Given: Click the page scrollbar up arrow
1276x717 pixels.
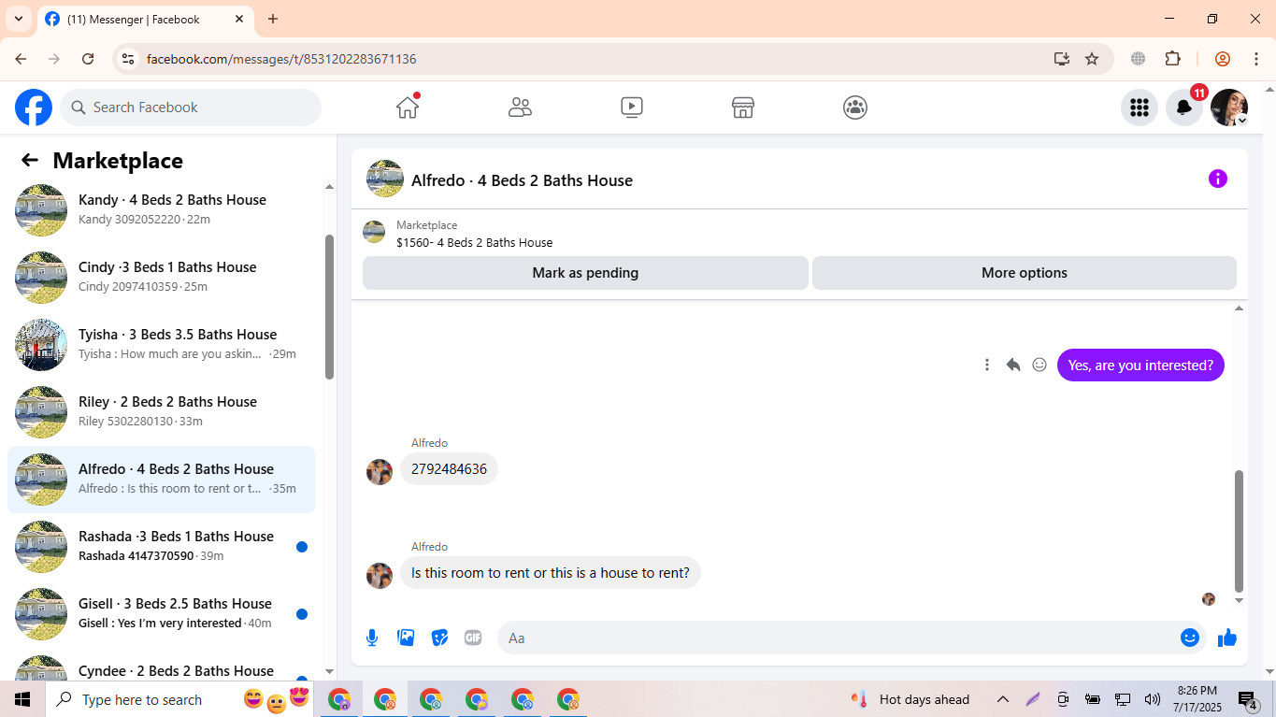Looking at the screenshot, I should [x=1269, y=90].
